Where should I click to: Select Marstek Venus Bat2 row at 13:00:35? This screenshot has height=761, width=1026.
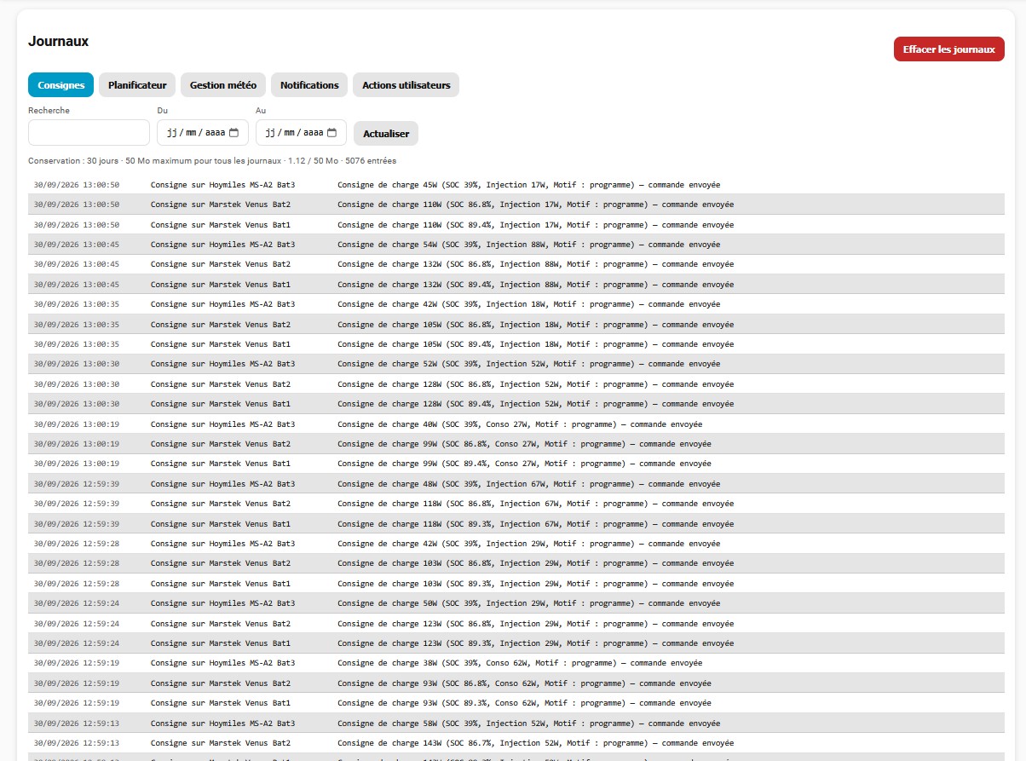coord(516,324)
